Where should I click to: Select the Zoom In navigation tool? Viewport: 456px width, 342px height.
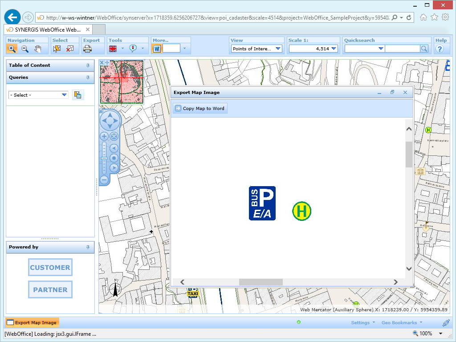tap(12, 49)
